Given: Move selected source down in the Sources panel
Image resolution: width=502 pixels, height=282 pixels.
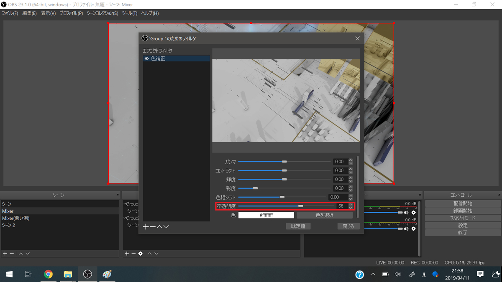Looking at the screenshot, I should pyautogui.click(x=156, y=254).
